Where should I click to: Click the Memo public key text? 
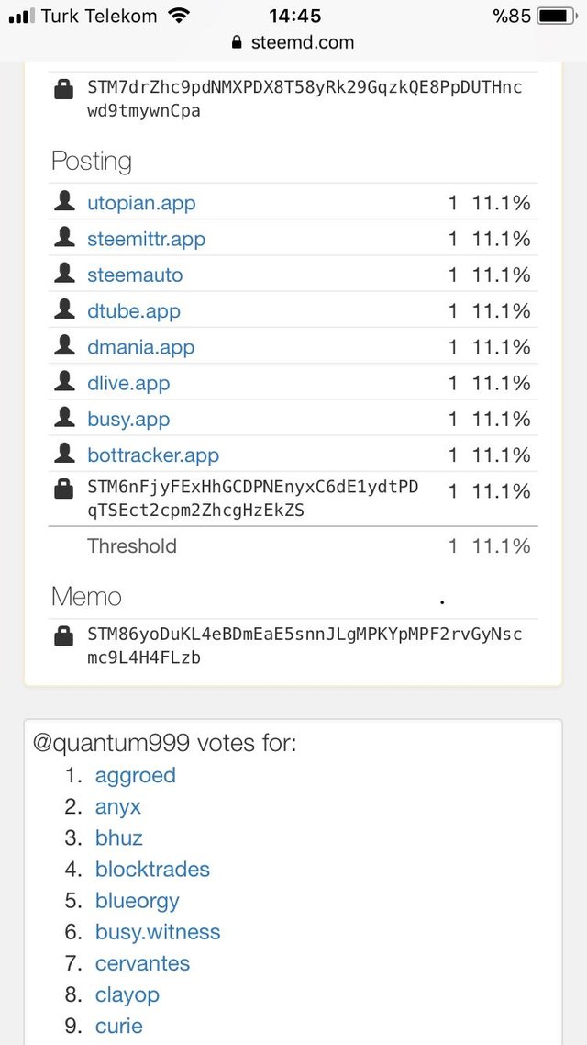[305, 646]
